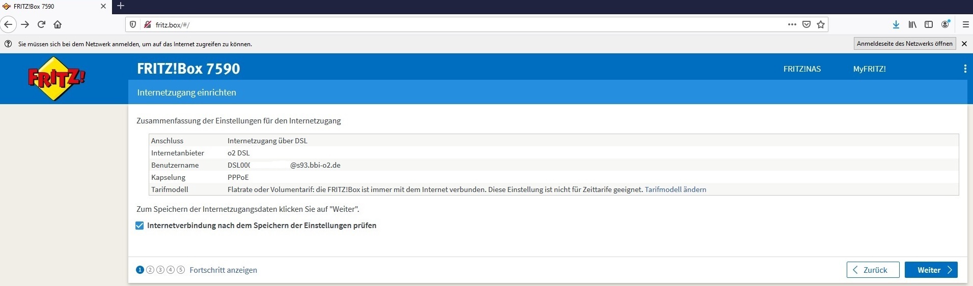Click the Weiter button

931,270
